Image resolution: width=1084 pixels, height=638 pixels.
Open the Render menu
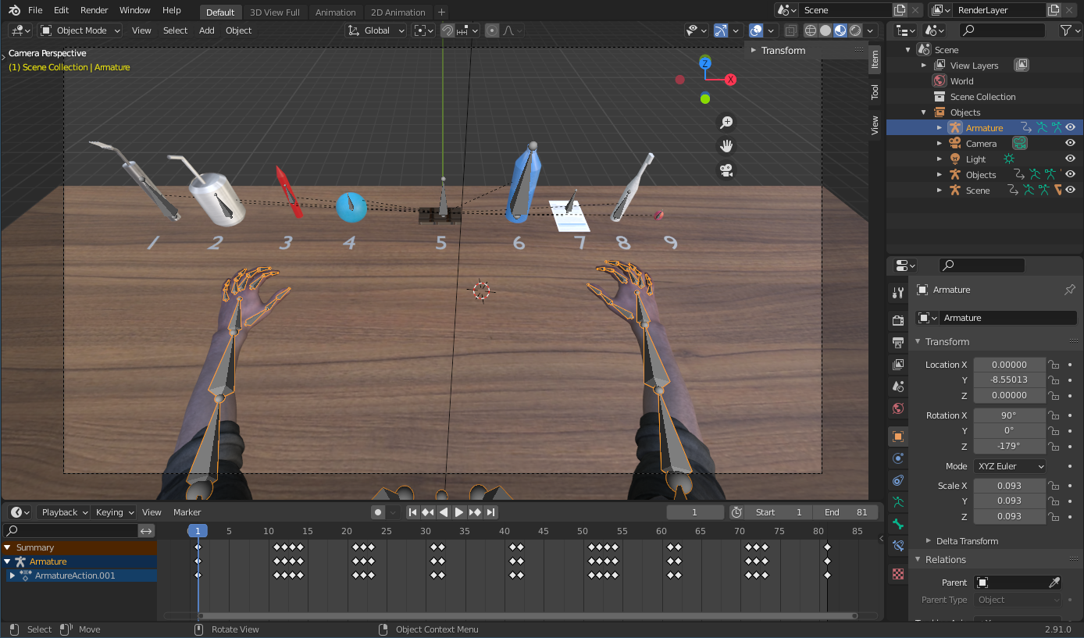point(94,10)
